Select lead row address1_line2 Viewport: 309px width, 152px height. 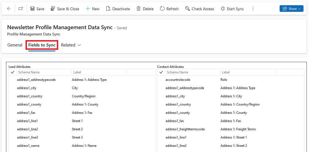click(x=82, y=129)
